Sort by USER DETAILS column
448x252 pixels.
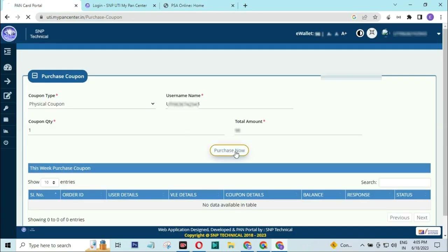[x=137, y=195]
